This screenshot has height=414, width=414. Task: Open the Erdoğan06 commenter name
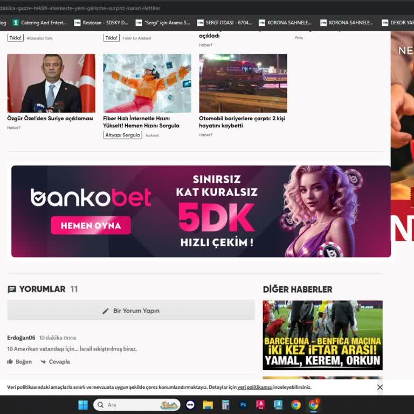tap(21, 337)
